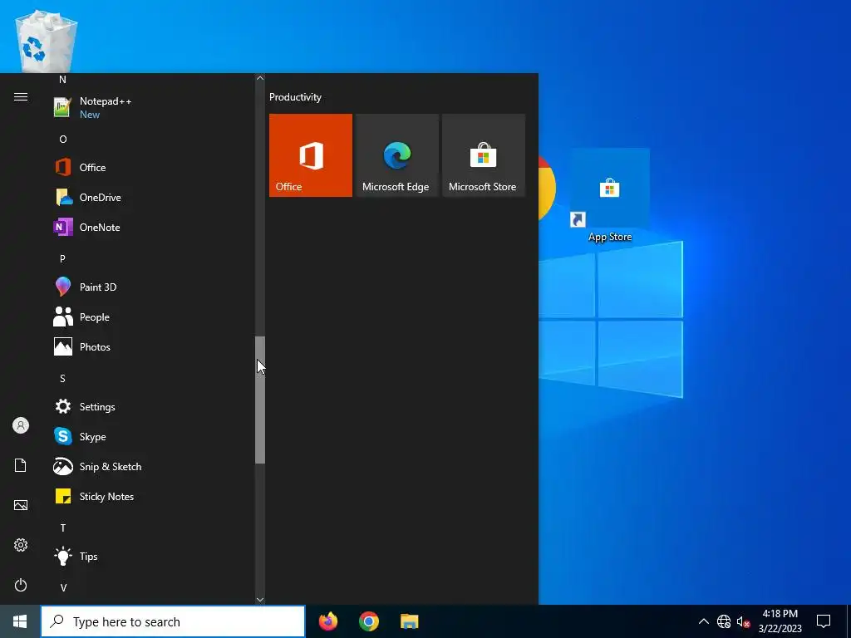Click the Productivity group title
The height and width of the screenshot is (638, 851).
(295, 97)
